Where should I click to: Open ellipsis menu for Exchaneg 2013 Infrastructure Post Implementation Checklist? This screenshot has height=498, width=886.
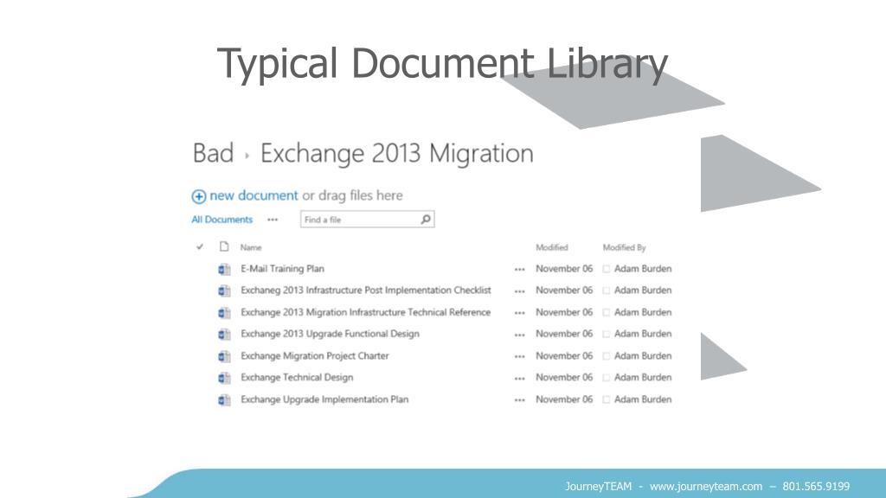[x=520, y=291]
